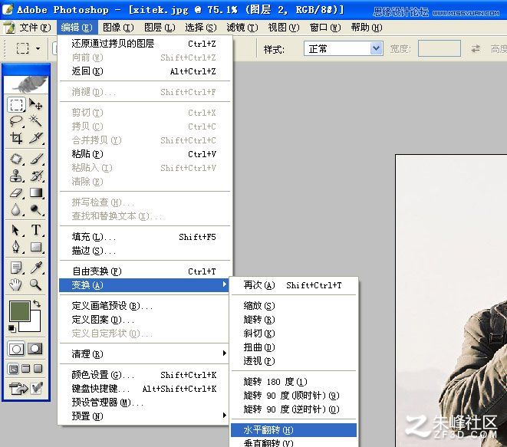This screenshot has height=447, width=507.
Task: Switch to Standard Screen Mode
Action: click(x=13, y=369)
